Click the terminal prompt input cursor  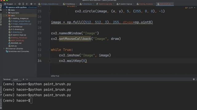[x=31, y=101]
